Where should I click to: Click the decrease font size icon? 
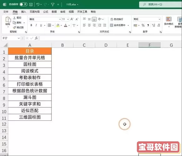pyautogui.click(x=77, y=19)
